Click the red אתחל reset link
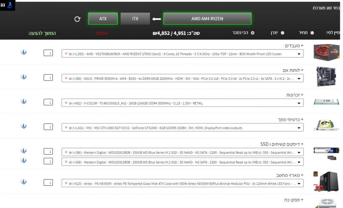This screenshot has width=343, height=208. pos(102,33)
